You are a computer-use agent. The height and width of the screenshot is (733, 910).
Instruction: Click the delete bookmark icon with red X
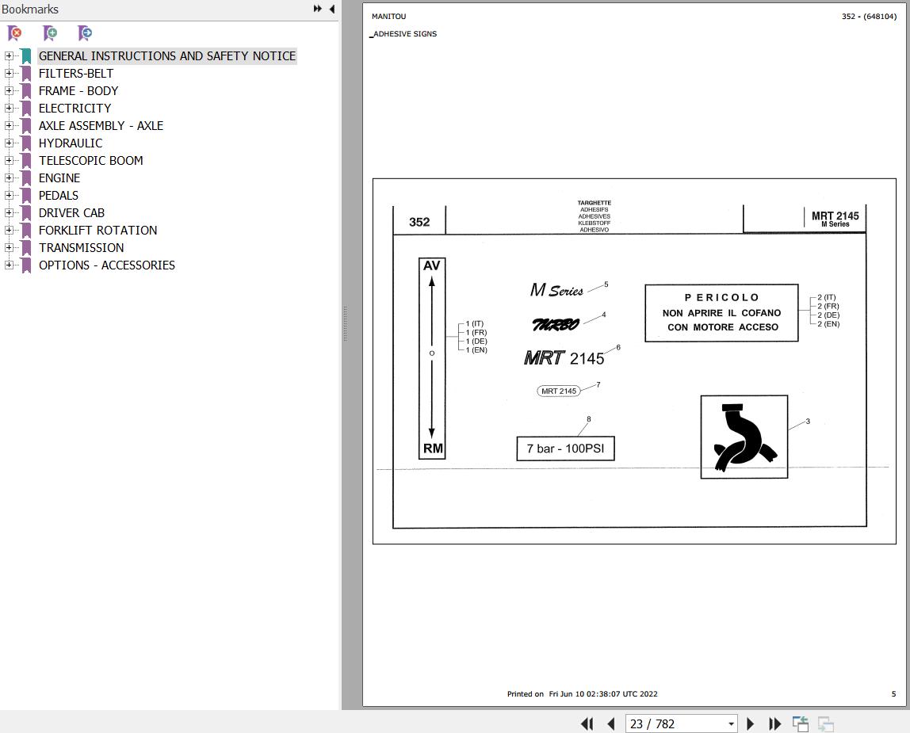pyautogui.click(x=14, y=33)
